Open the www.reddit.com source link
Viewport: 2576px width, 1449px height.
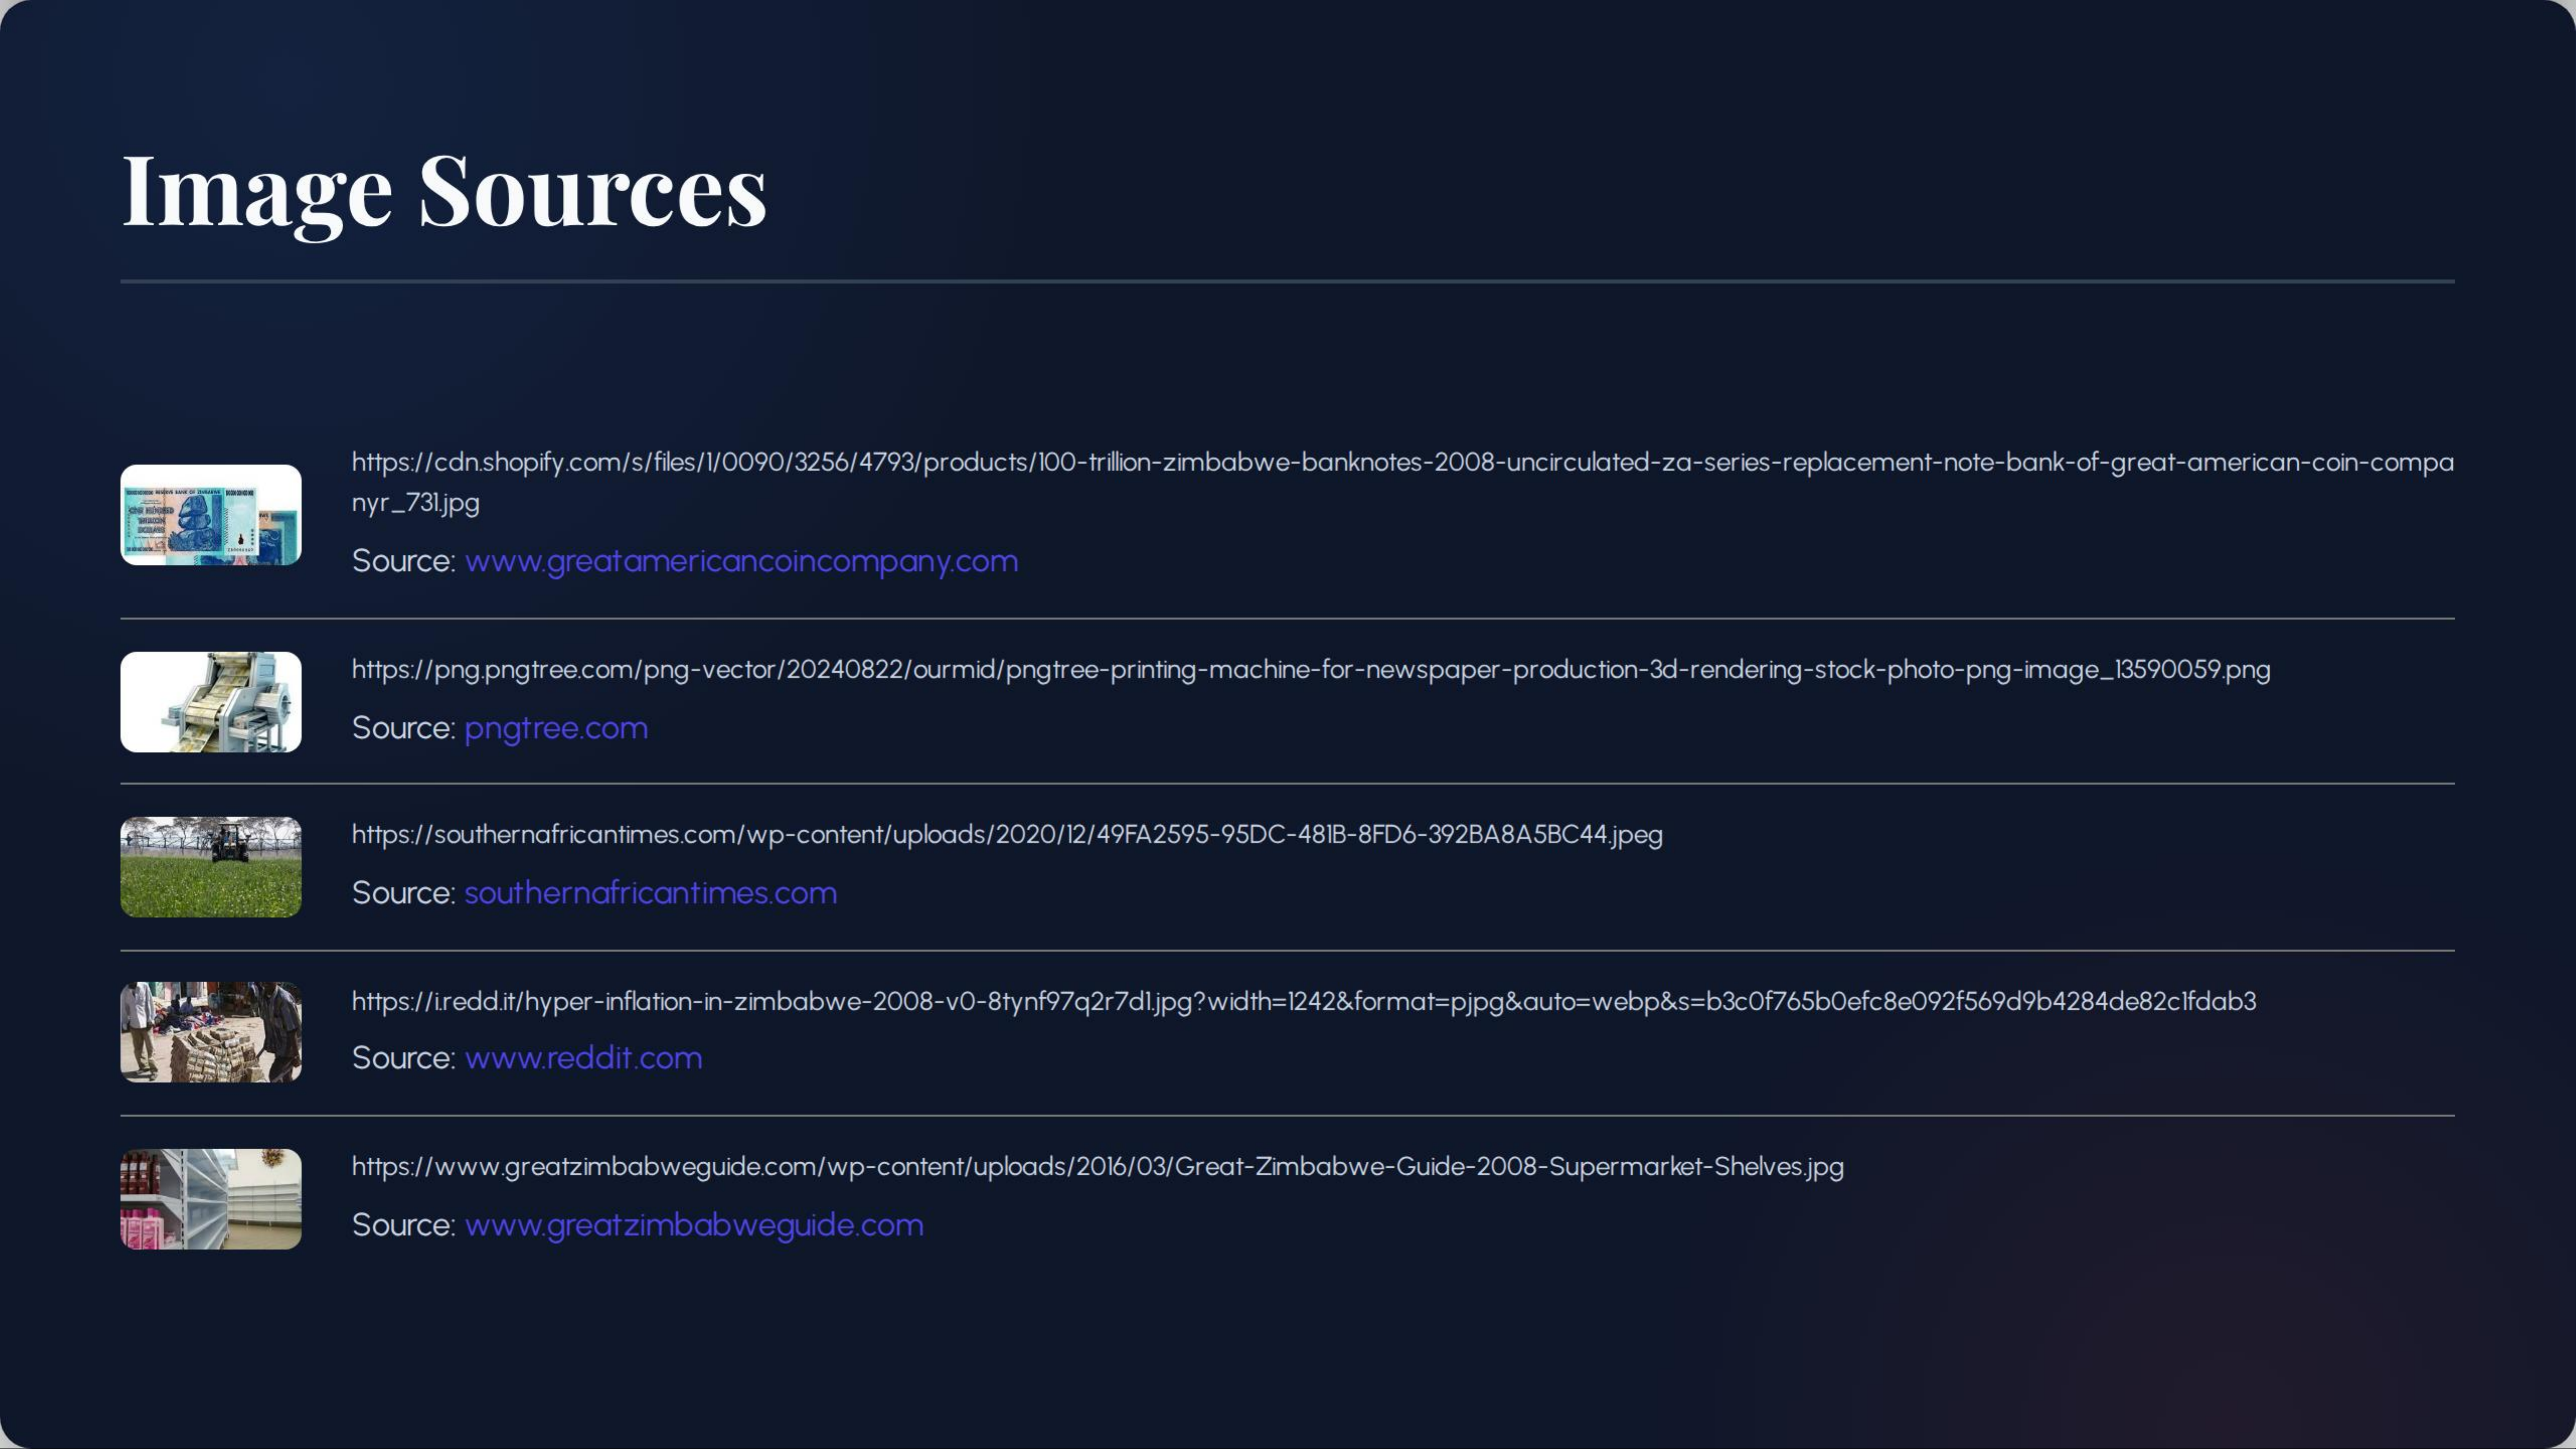(583, 1058)
